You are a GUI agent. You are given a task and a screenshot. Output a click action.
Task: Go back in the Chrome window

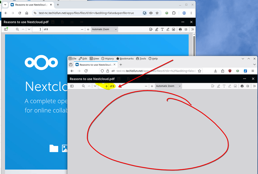click(x=6, y=13)
